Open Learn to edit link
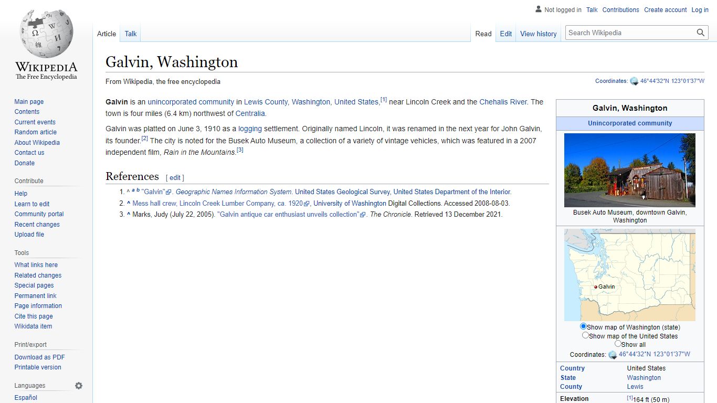The width and height of the screenshot is (717, 403). [32, 204]
